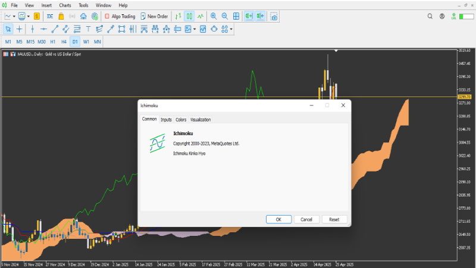Zoom out on the chart
476x268 pixels.
coord(225,17)
